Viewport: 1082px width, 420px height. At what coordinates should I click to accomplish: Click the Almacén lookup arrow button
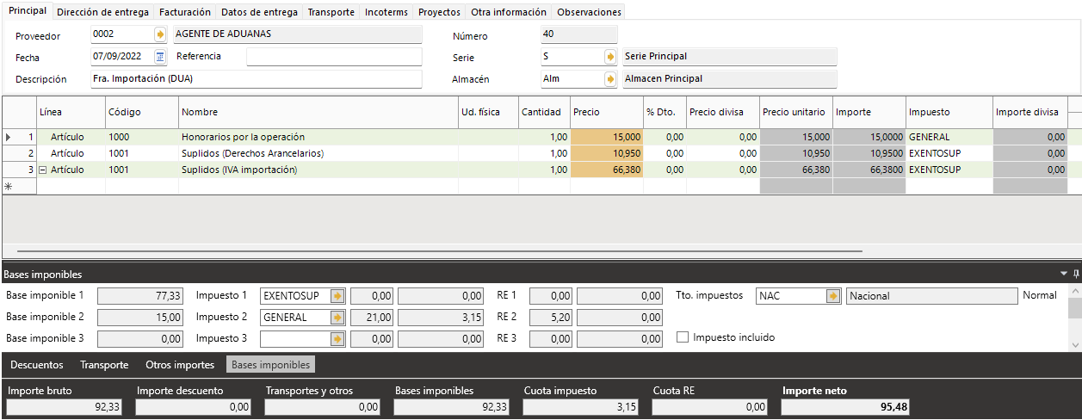[x=610, y=79]
